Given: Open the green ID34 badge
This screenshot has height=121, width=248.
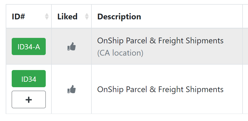Looking at the screenshot, I should (x=29, y=78).
